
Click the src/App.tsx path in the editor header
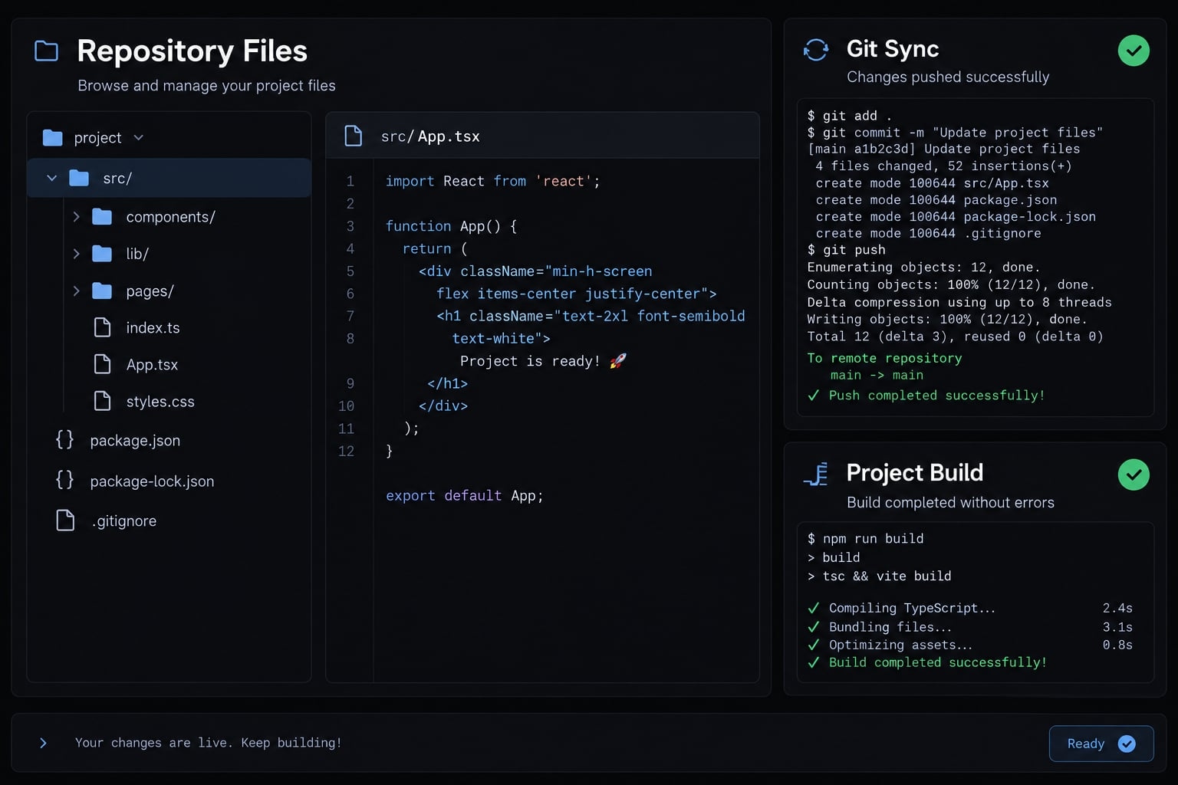click(430, 136)
